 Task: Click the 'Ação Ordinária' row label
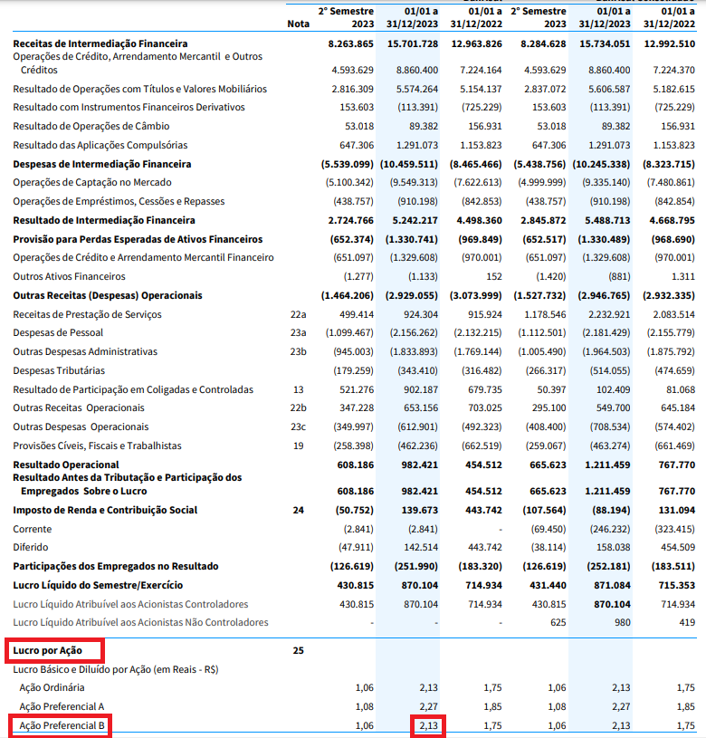pyautogui.click(x=52, y=688)
